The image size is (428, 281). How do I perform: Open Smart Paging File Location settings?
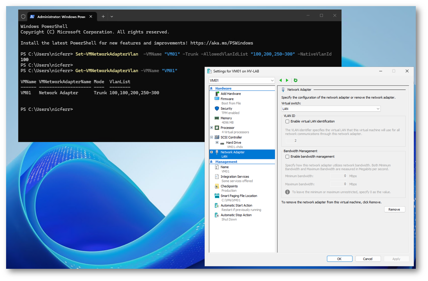(239, 196)
